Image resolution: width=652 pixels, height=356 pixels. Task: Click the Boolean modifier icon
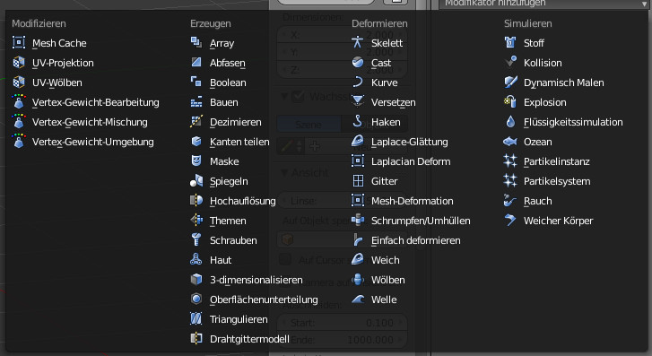click(x=196, y=82)
